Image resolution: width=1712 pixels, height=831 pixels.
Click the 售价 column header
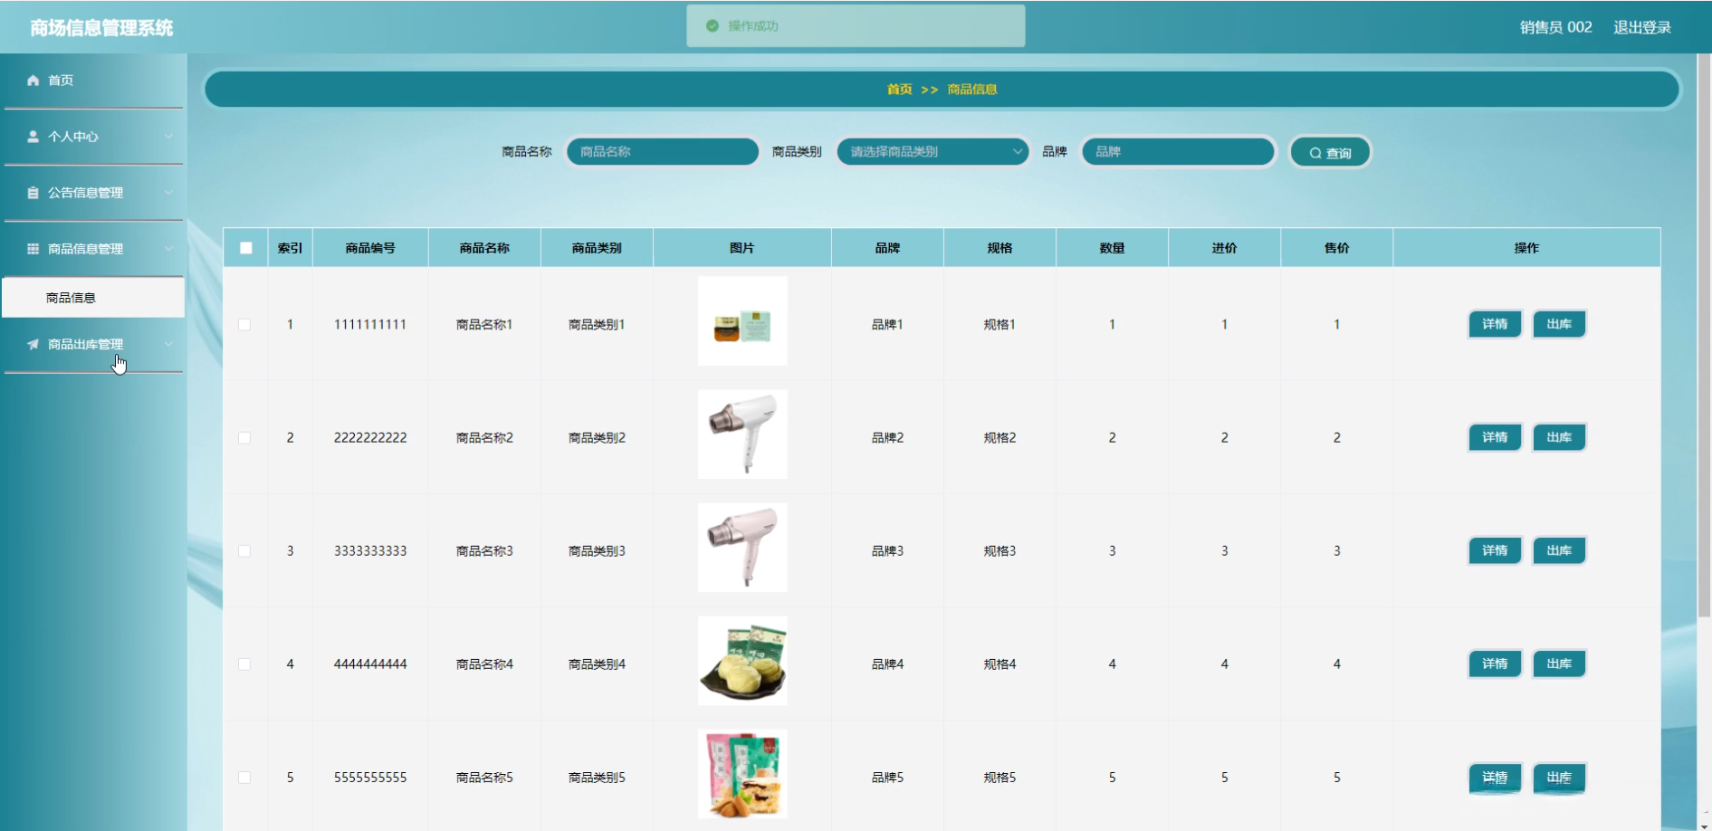coord(1337,248)
